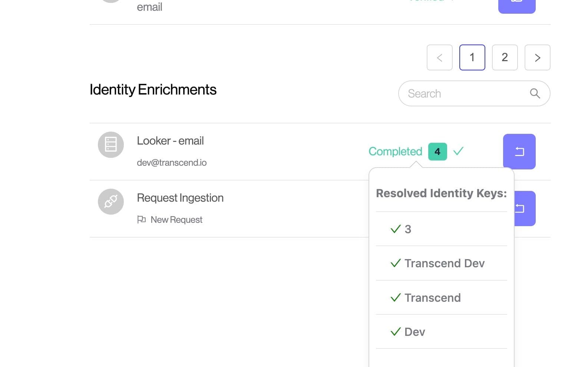Select the "3" resolved identity key
This screenshot has height=367, width=588.
click(408, 229)
